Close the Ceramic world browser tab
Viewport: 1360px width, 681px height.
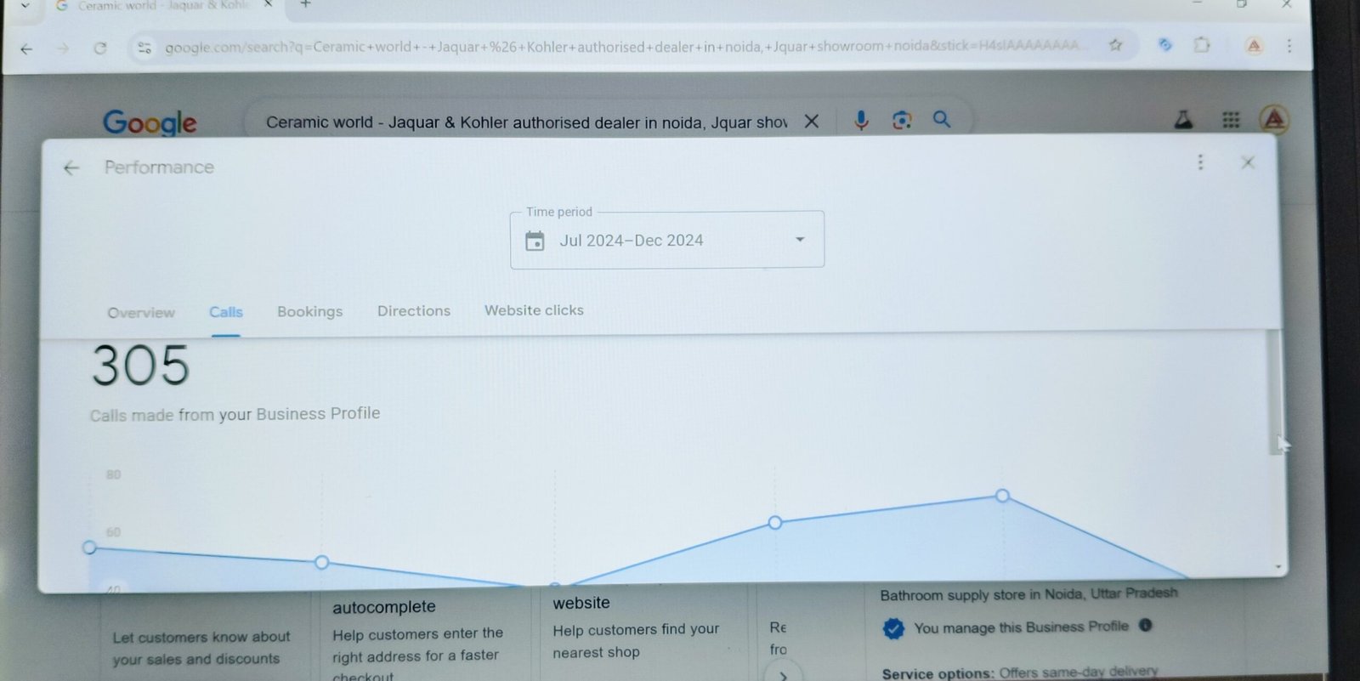click(x=268, y=4)
